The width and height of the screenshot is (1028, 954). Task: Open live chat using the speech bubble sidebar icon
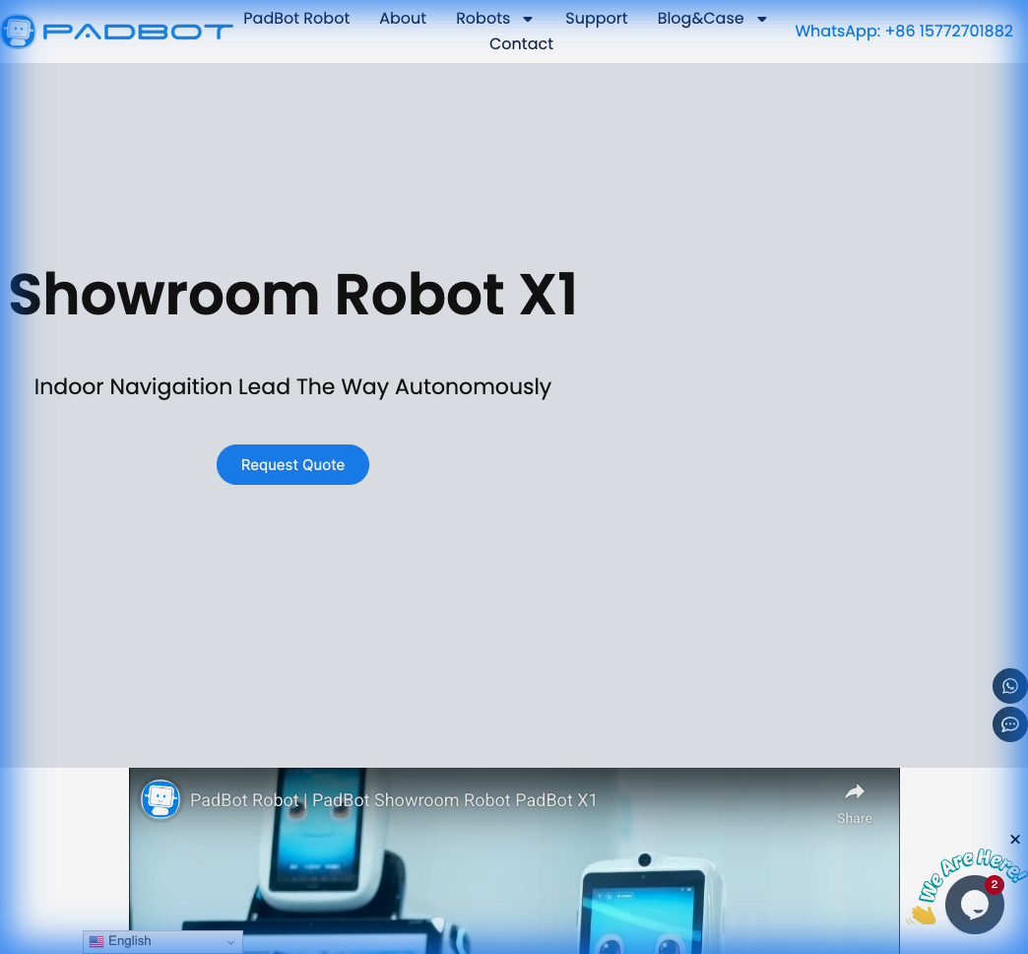1009,724
